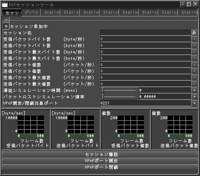Toggle the セッション参加中 checkbox
The width and height of the screenshot is (200, 176).
(x=6, y=26)
